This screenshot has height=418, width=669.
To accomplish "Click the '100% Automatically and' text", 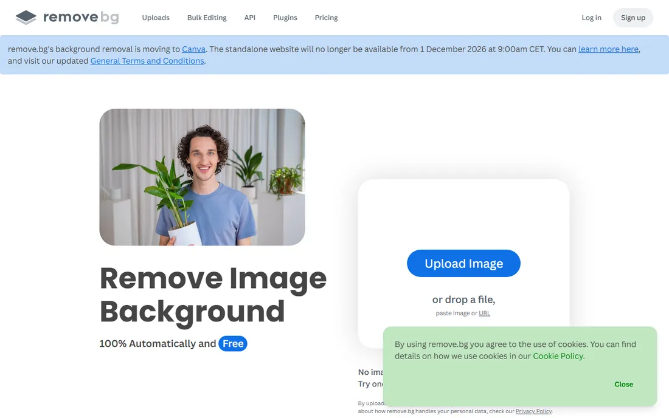I will click(x=158, y=343).
